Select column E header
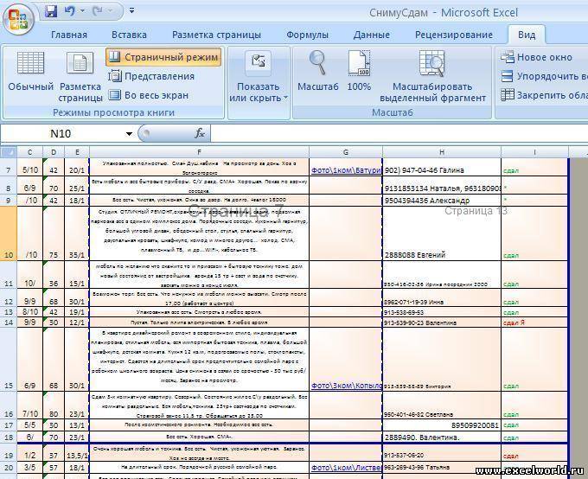This screenshot has height=479, width=588. tap(77, 152)
